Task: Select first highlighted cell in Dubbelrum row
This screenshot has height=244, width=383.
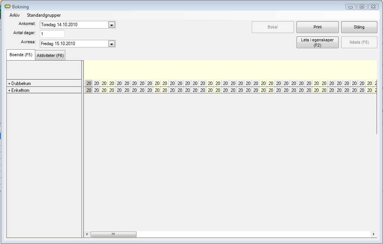Action: (x=89, y=83)
